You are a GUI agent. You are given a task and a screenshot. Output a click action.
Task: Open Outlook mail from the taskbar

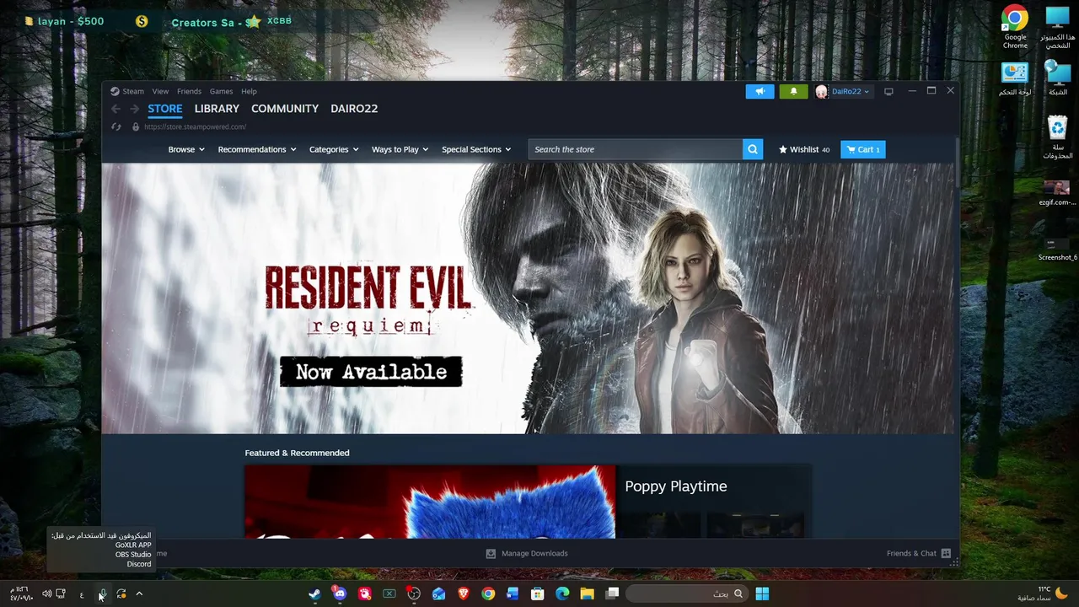click(x=438, y=594)
